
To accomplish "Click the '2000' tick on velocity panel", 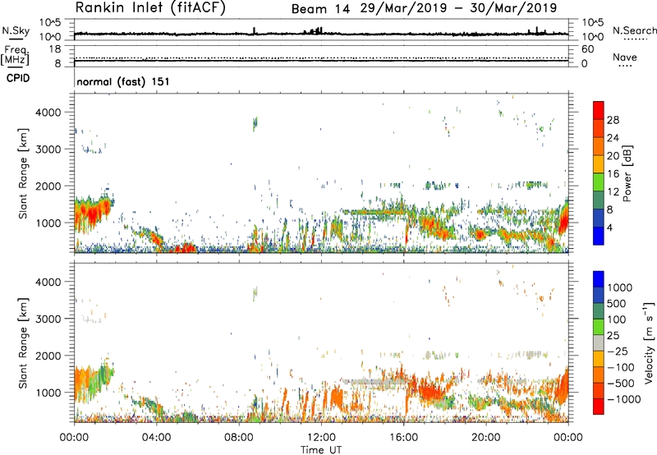I will coord(48,356).
